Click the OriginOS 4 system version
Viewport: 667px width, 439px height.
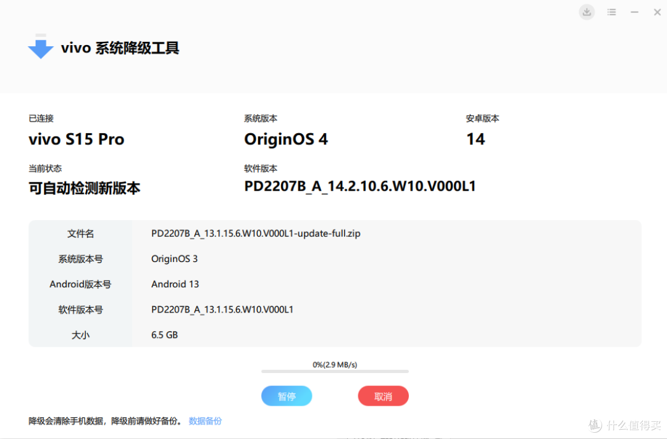click(286, 139)
